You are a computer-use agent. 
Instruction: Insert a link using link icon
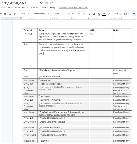[x=116, y=14]
